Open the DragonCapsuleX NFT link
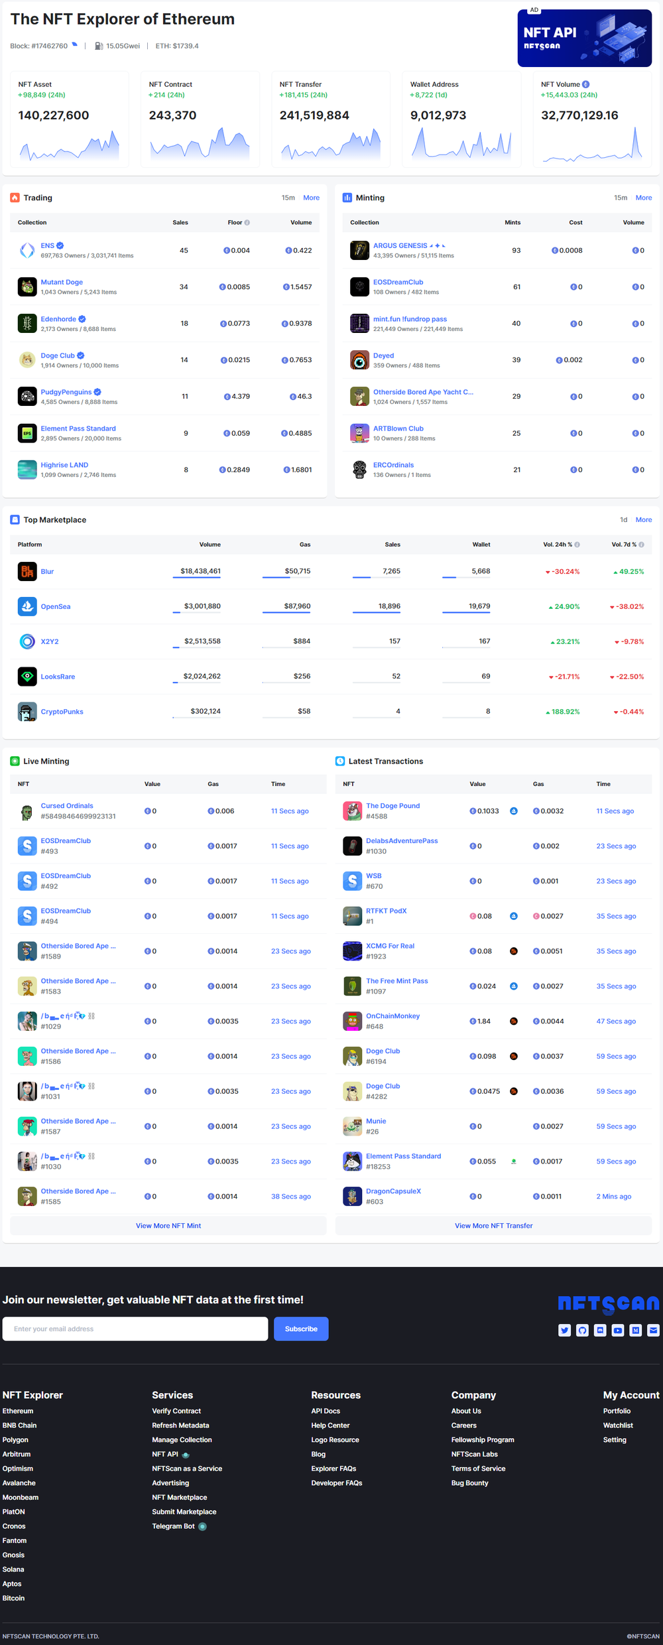Viewport: 663px width, 1645px height. 393,1191
